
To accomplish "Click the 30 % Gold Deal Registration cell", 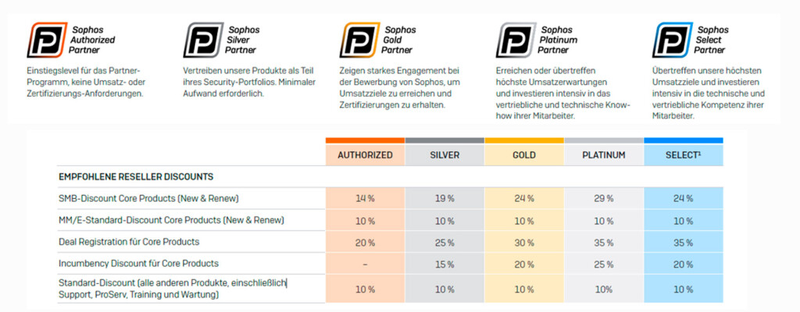I will point(524,243).
